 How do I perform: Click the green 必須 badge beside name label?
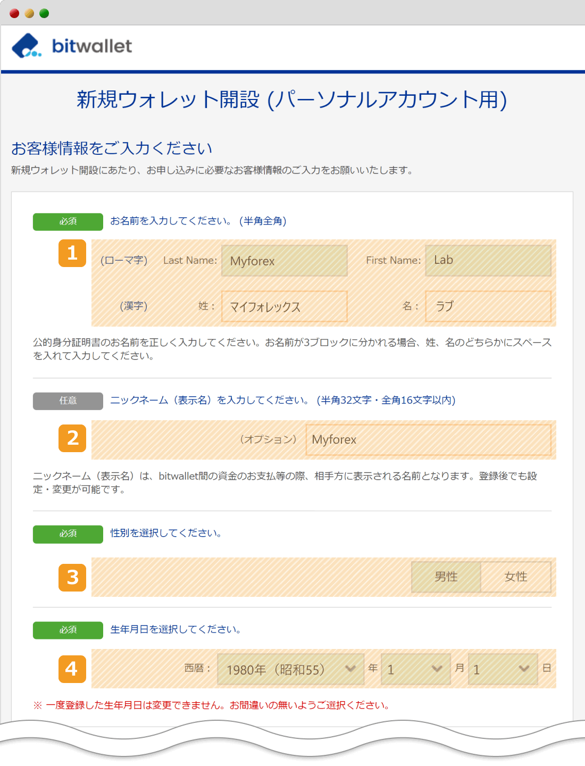(x=68, y=222)
